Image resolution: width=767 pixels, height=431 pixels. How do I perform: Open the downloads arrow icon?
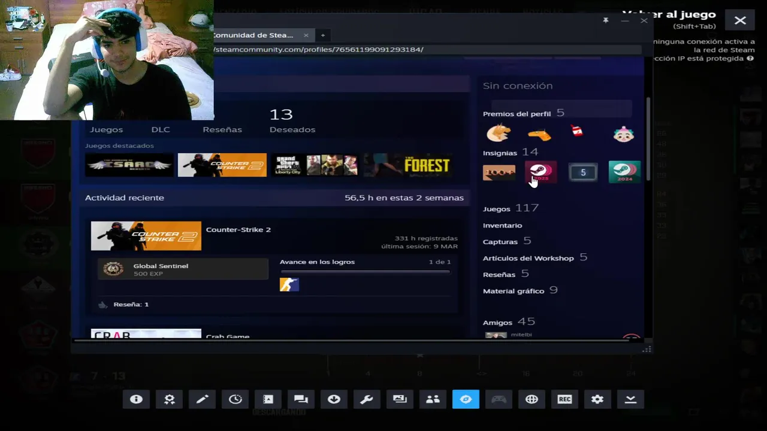(334, 399)
